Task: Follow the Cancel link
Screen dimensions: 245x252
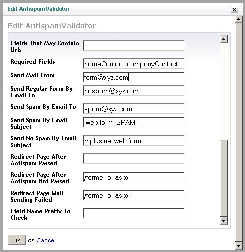Action: tap(46, 240)
